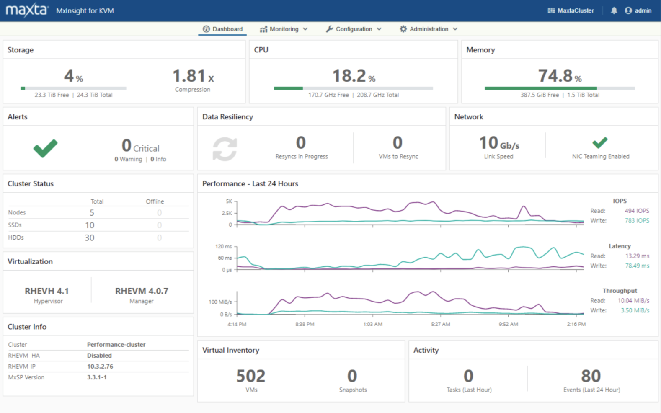Click the Administration gear icon
Image resolution: width=661 pixels, height=413 pixels.
[x=403, y=29]
